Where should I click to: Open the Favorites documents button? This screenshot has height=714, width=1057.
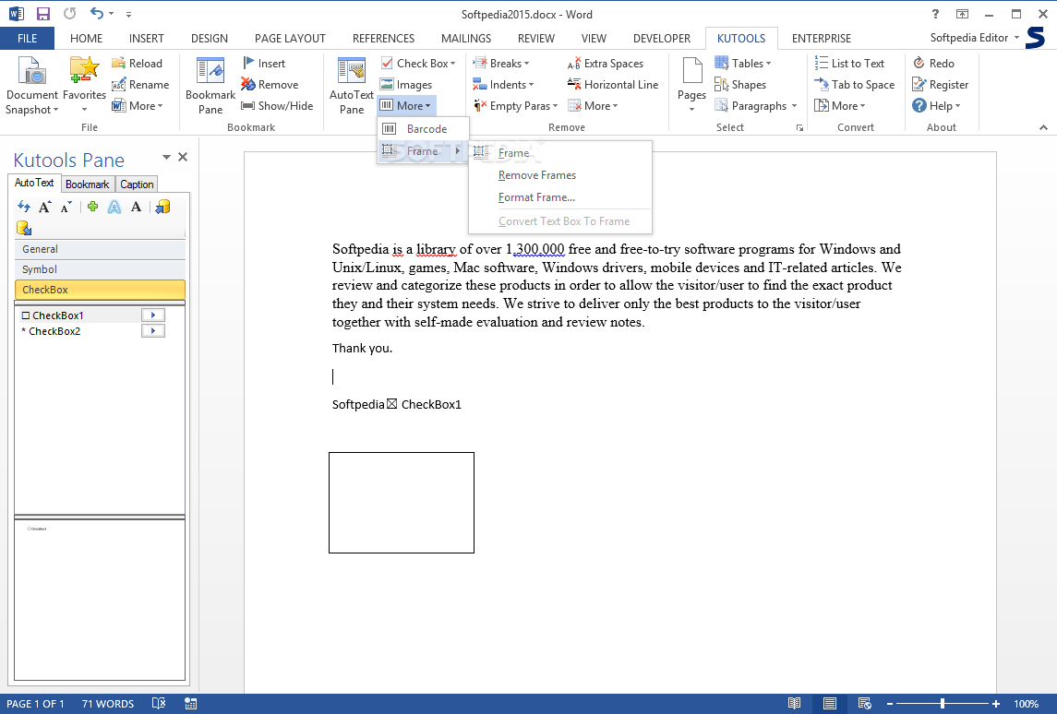click(x=84, y=86)
